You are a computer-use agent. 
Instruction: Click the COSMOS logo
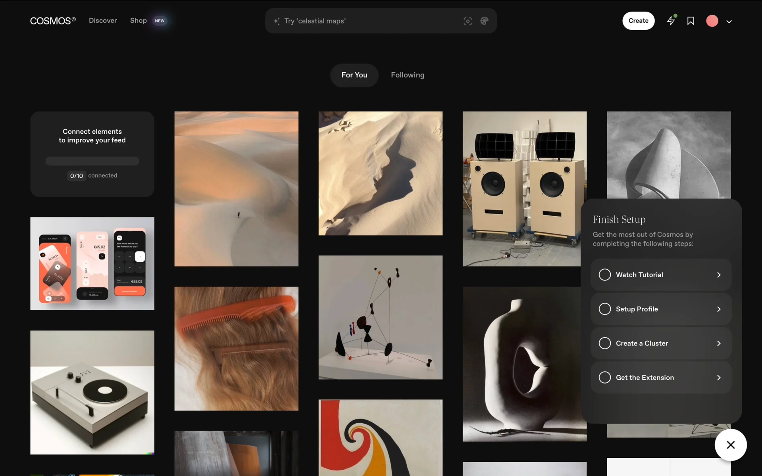[52, 21]
